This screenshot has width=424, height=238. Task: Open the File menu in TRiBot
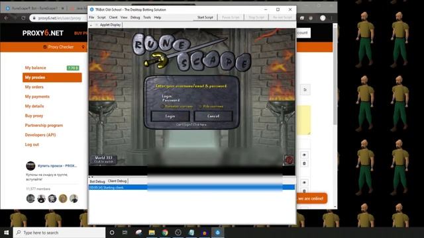(x=91, y=17)
